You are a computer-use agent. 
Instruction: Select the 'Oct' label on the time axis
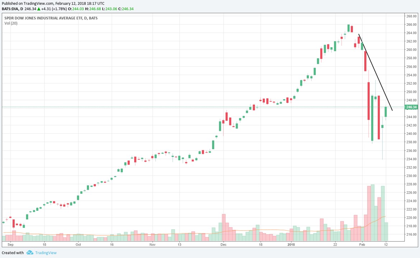coord(78,245)
